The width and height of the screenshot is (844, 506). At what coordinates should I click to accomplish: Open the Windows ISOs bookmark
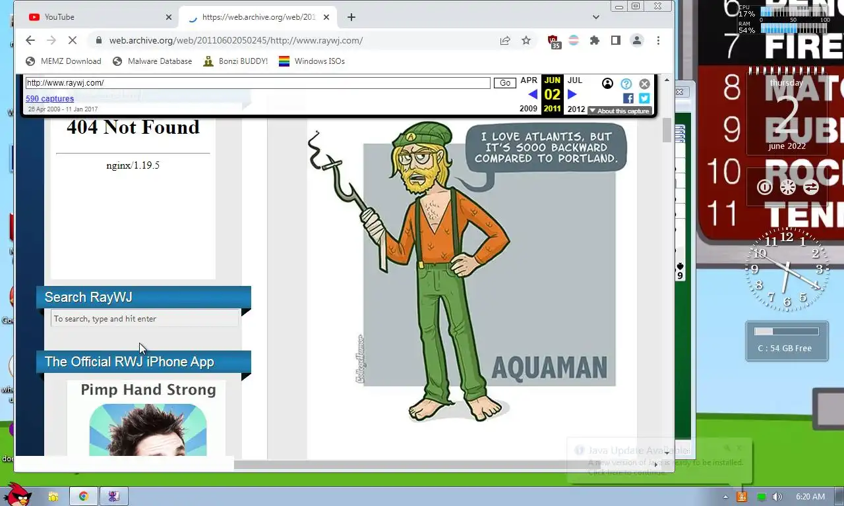312,61
